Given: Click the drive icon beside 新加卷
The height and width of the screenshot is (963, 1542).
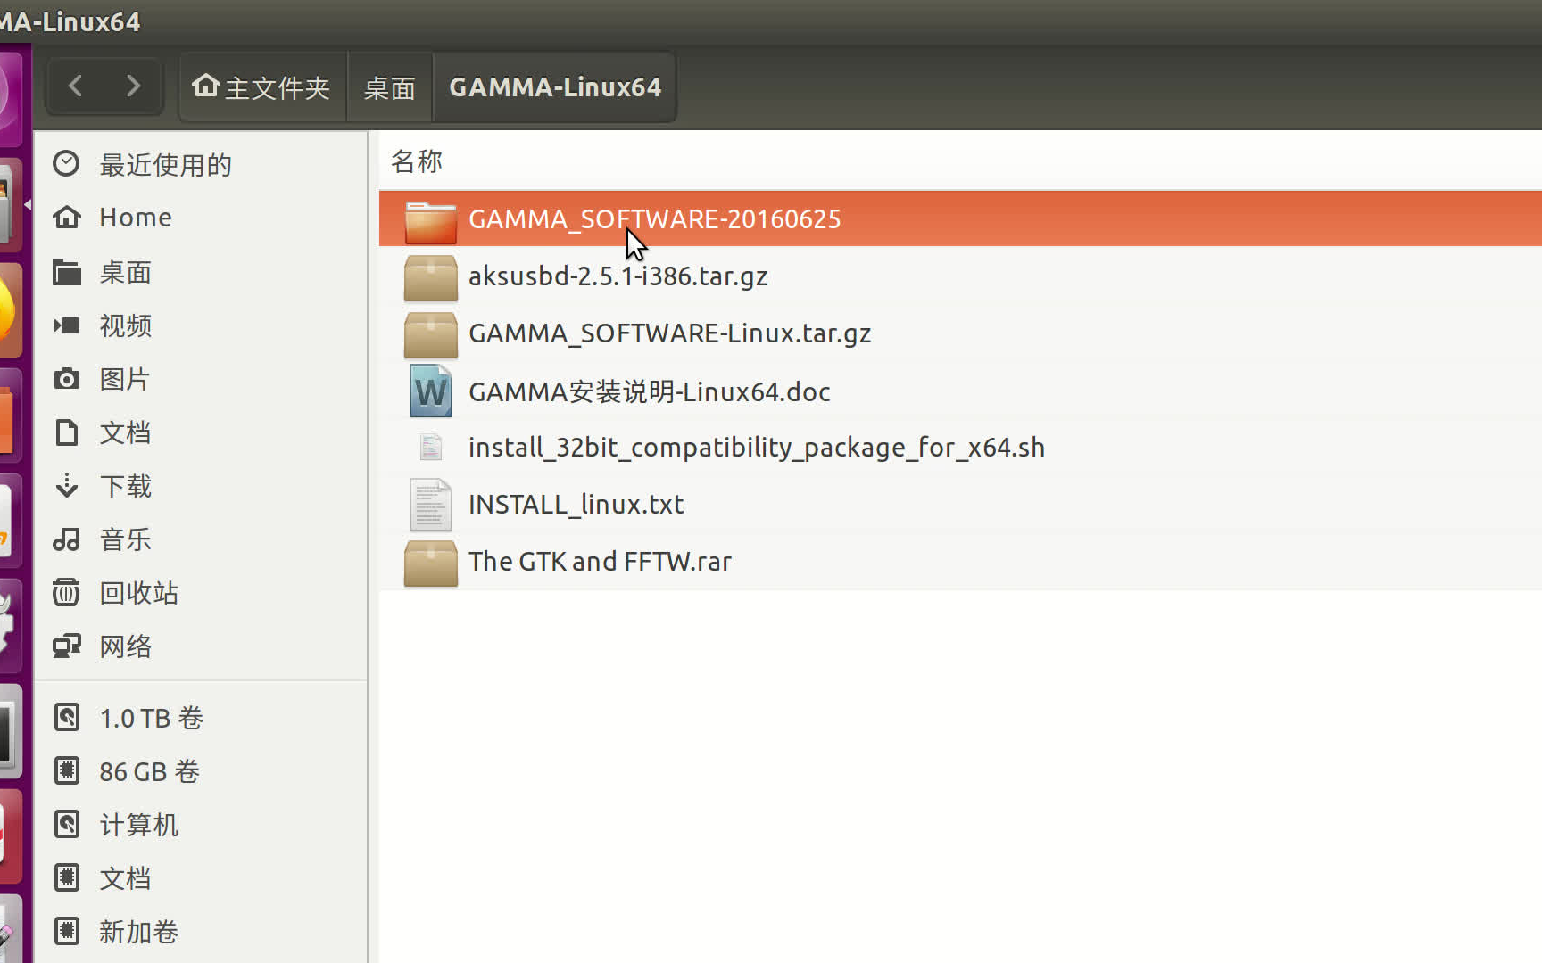Looking at the screenshot, I should (x=67, y=931).
